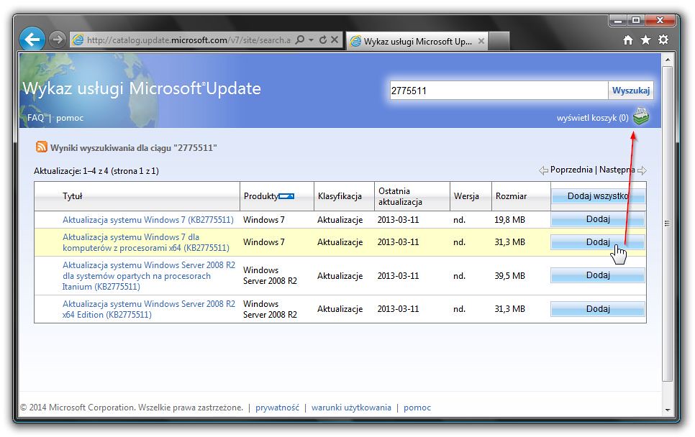Click Dodaj for the 19,8 MB update

597,219
